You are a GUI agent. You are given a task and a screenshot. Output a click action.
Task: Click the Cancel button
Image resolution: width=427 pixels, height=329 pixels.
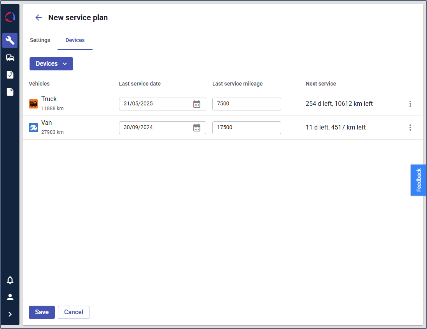73,312
